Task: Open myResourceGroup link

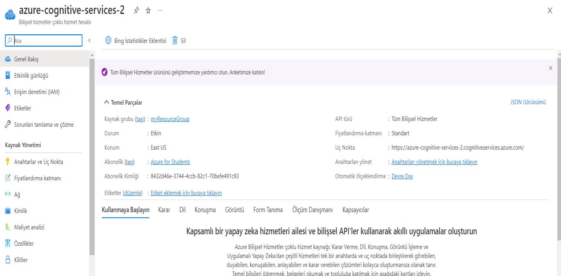Action: coord(170,119)
